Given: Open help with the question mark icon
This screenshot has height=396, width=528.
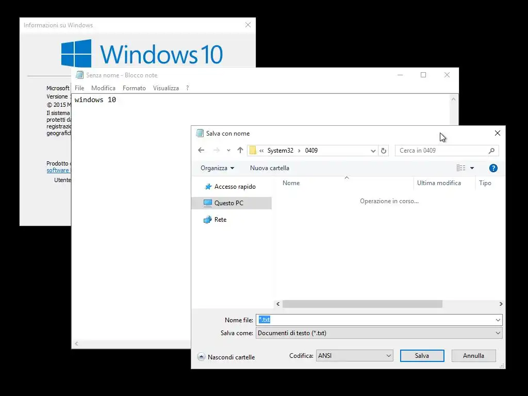Looking at the screenshot, I should 493,168.
